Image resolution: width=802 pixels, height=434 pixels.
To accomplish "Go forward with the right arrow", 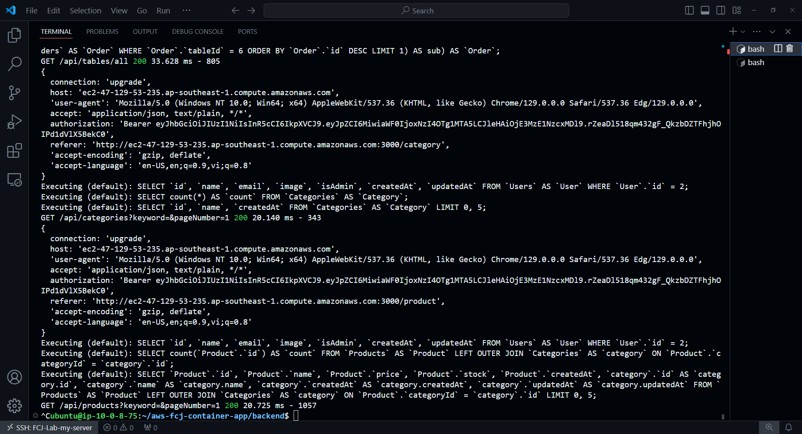I will [251, 10].
